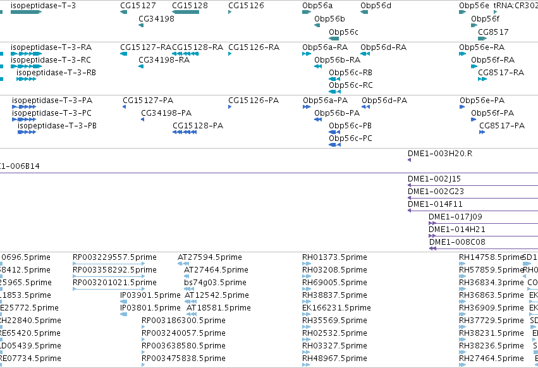Viewport: 538px width, 368px height.
Task: Select transcript isopeptidase-T-3-RB
Action: tap(56, 73)
